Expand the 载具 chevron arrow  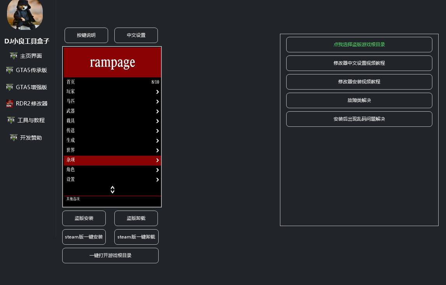click(x=157, y=121)
